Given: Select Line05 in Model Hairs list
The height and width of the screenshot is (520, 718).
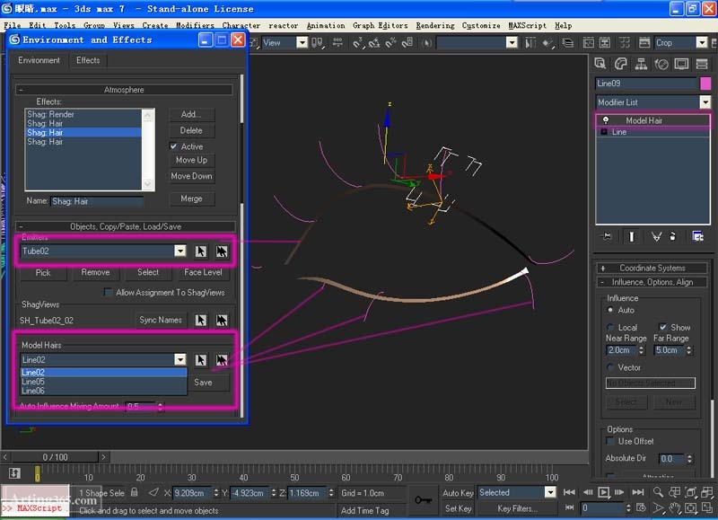Looking at the screenshot, I should (x=103, y=382).
